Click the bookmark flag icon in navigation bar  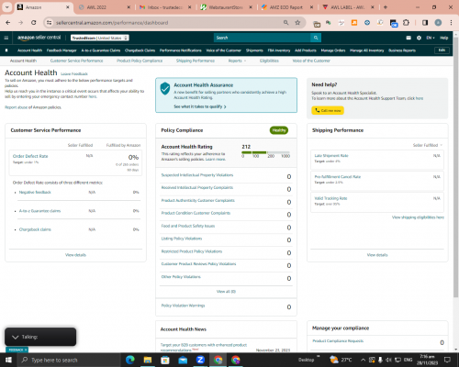pos(6,50)
